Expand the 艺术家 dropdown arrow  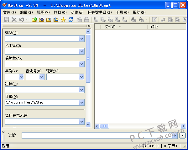pos(82,51)
